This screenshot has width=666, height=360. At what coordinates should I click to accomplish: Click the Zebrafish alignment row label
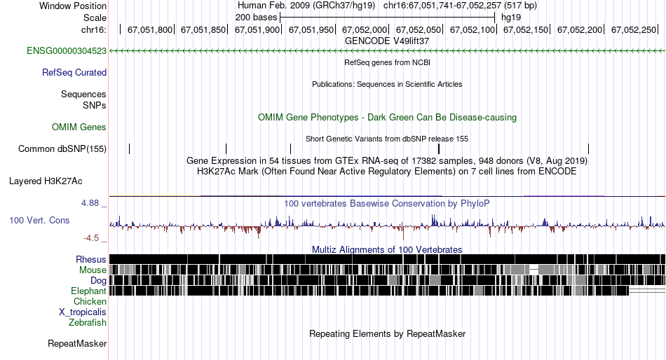click(x=88, y=323)
